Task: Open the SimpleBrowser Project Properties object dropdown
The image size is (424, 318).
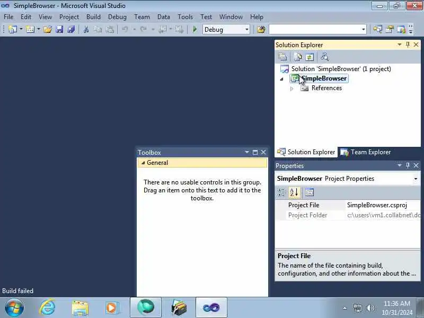Action: point(416,179)
